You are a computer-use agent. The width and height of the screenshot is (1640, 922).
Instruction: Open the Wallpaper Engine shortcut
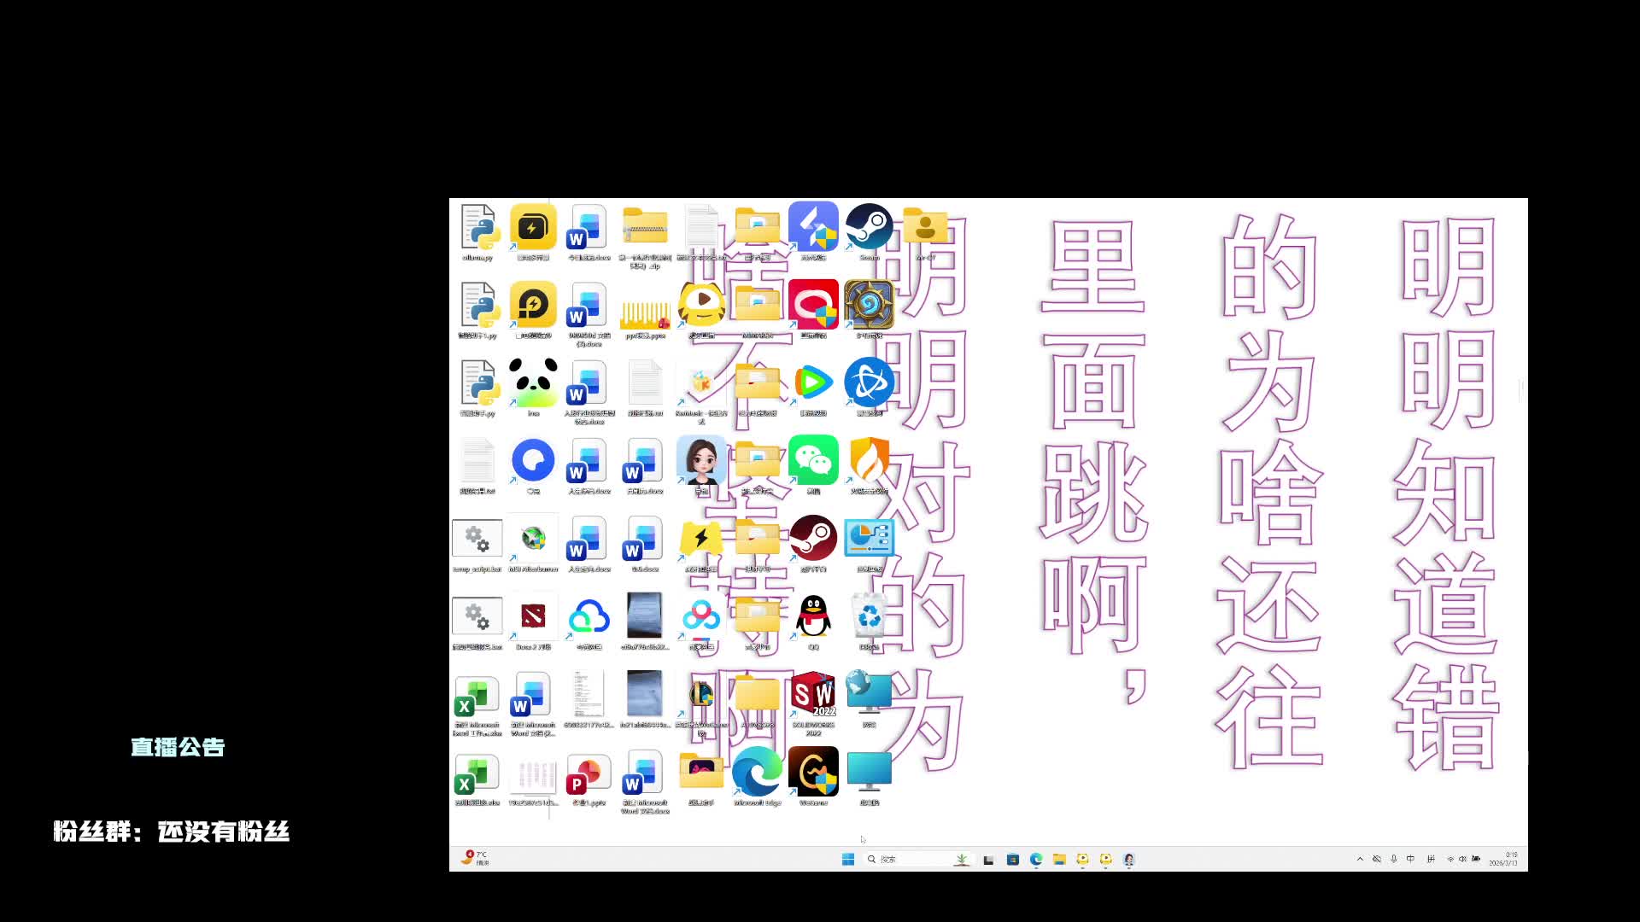(813, 773)
